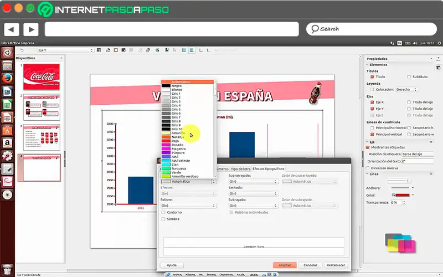This screenshot has width=443, height=277.
Task: Click the Ayuda button
Action: (x=172, y=265)
